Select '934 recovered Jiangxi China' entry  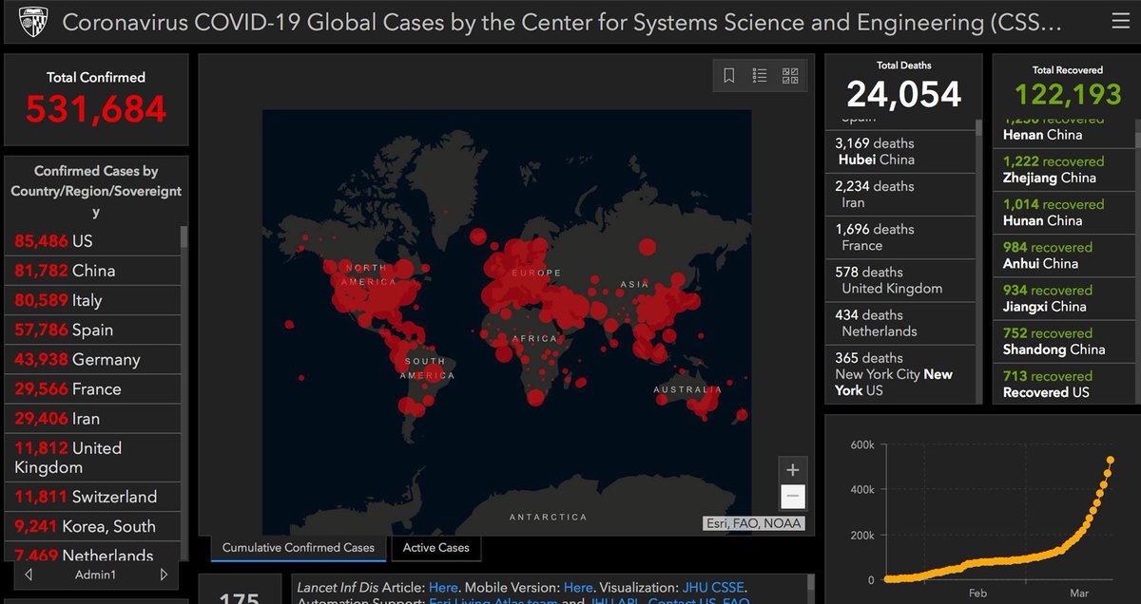1065,297
